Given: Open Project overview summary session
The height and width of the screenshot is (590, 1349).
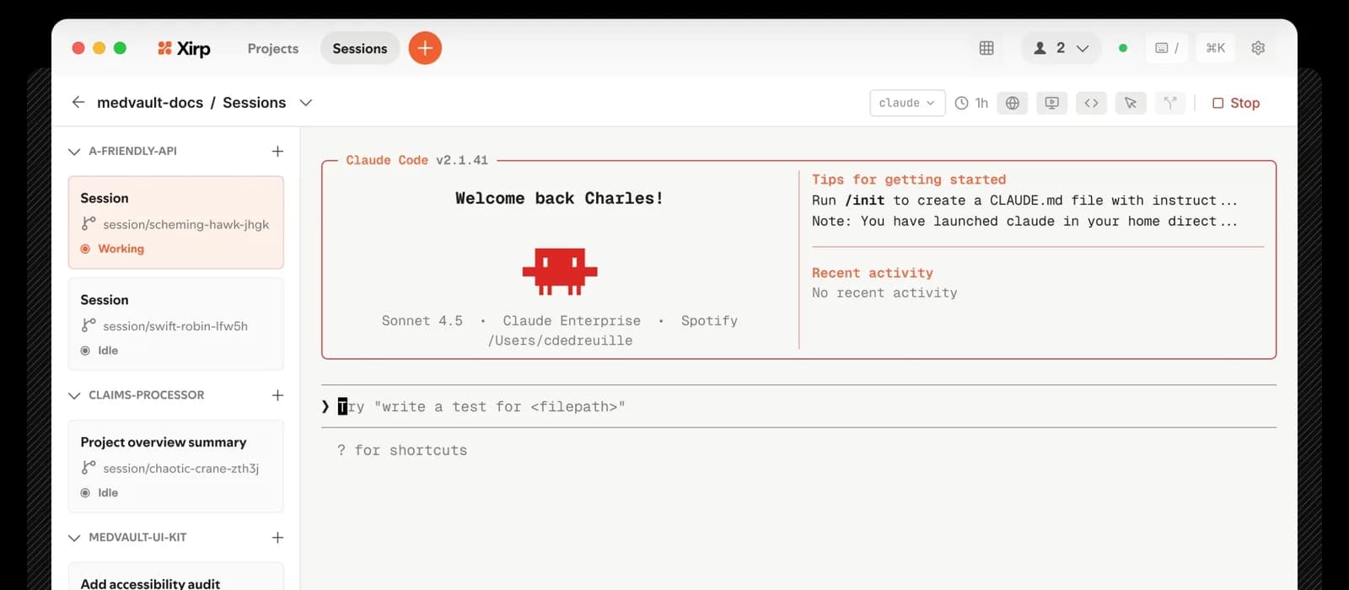Looking at the screenshot, I should (175, 466).
